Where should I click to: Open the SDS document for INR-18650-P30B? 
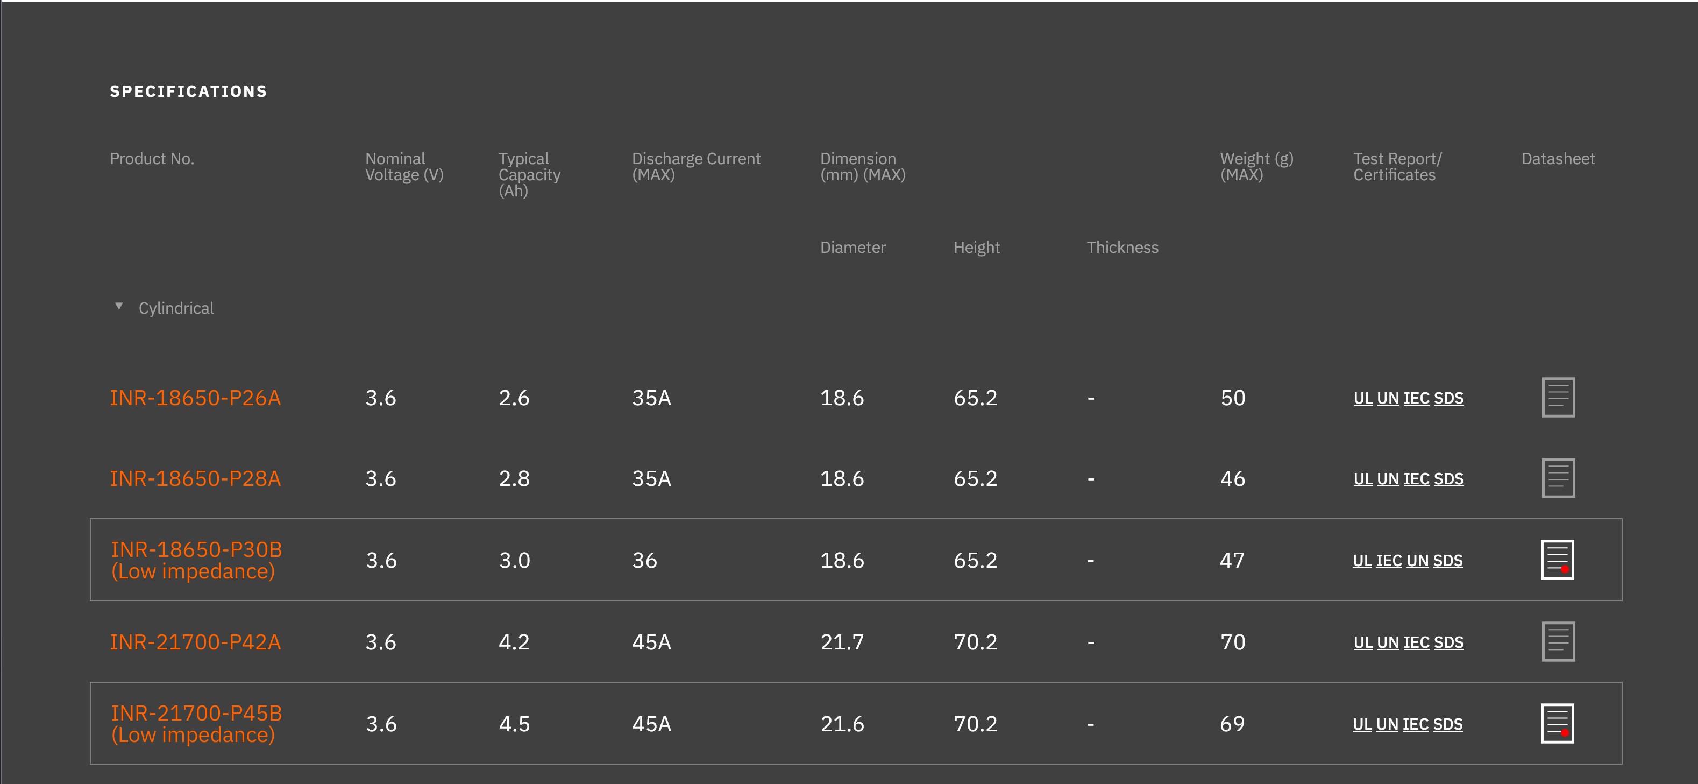[1447, 561]
